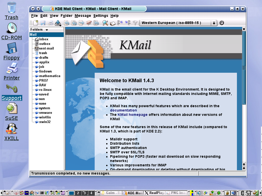Check mail with the download tray icon
The image size is (262, 196).
pyautogui.click(x=58, y=23)
